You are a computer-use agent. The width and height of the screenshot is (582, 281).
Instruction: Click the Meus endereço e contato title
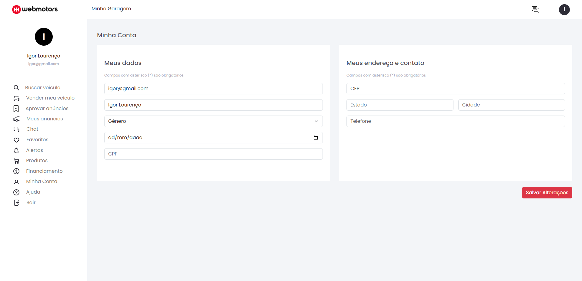click(x=385, y=63)
